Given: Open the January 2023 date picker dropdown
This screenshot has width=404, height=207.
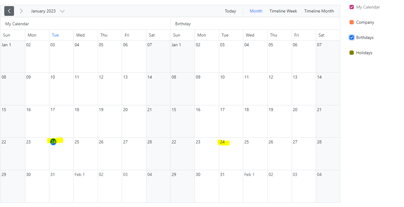Looking at the screenshot, I should click(43, 11).
